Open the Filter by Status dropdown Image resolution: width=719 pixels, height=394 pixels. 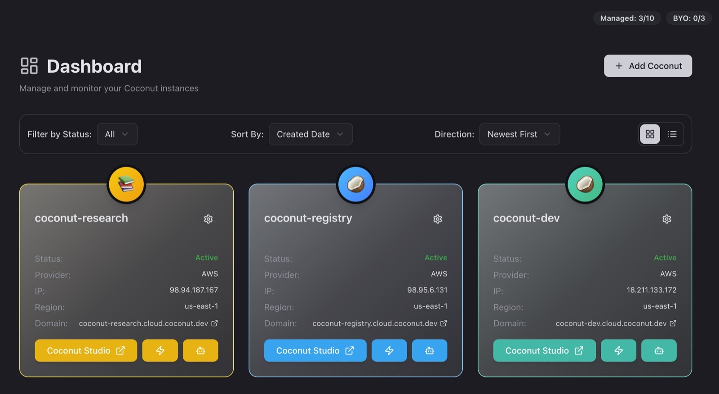click(117, 134)
